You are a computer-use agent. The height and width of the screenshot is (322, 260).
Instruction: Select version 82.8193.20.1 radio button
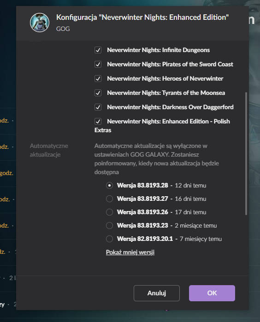pyautogui.click(x=109, y=239)
